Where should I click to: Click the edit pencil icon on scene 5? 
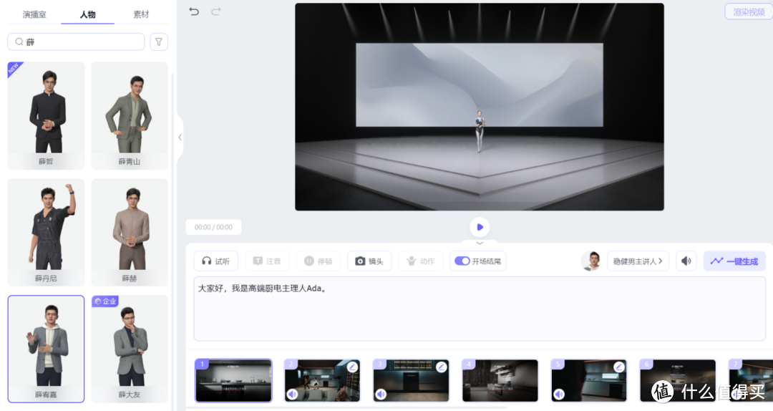coord(618,367)
